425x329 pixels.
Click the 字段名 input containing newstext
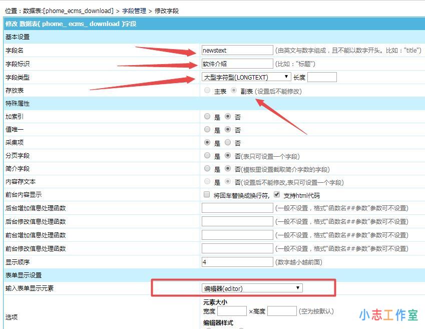coord(237,50)
